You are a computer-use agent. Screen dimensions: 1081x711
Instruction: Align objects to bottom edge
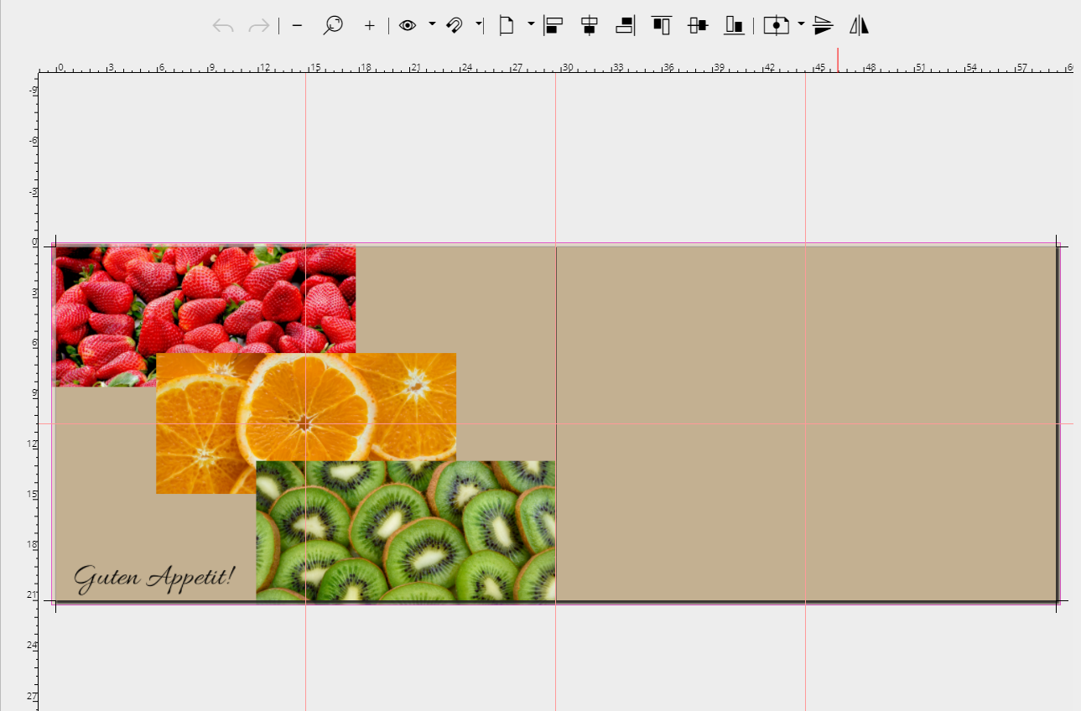(x=735, y=26)
